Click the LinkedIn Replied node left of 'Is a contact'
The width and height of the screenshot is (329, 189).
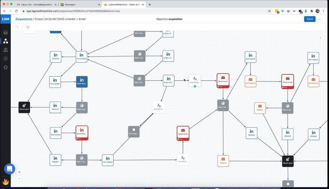(56, 57)
